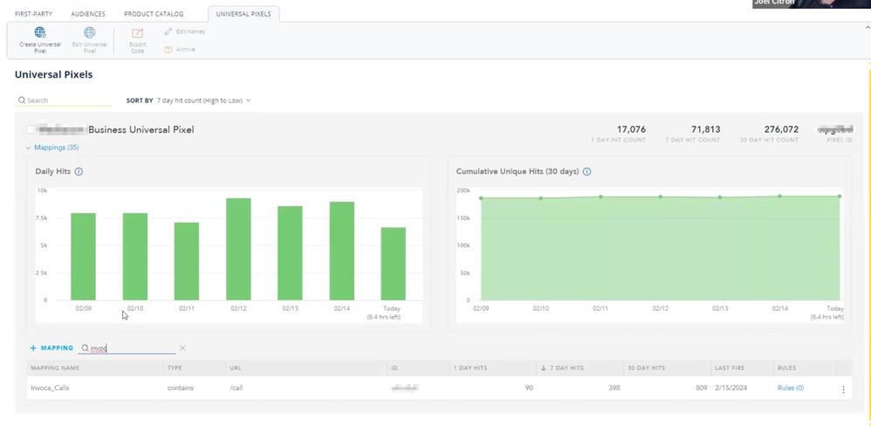Open the Sort By dropdown
Screen dimensions: 871x426
204,100
